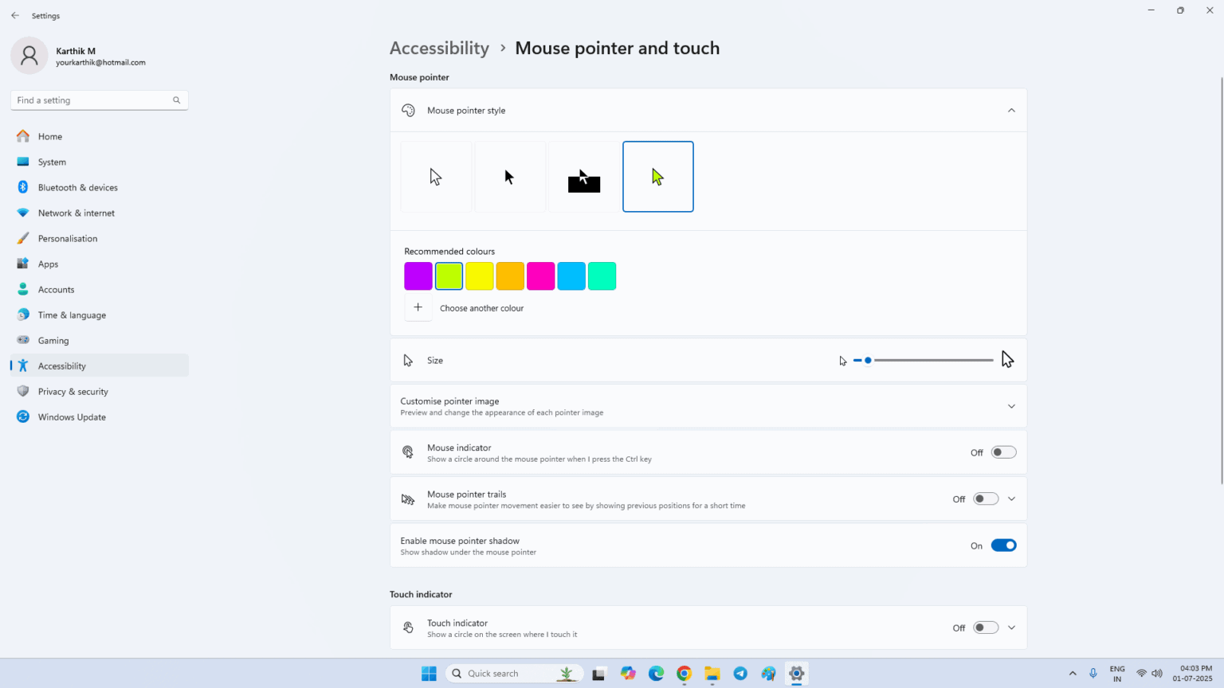Select the black mouse pointer style
Image resolution: width=1224 pixels, height=688 pixels.
[510, 176]
